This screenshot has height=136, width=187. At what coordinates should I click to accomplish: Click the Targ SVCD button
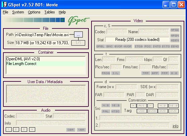(x=152, y=111)
